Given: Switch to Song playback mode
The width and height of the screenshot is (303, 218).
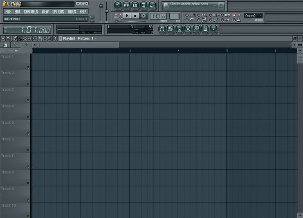Looking at the screenshot, I should click(121, 18).
